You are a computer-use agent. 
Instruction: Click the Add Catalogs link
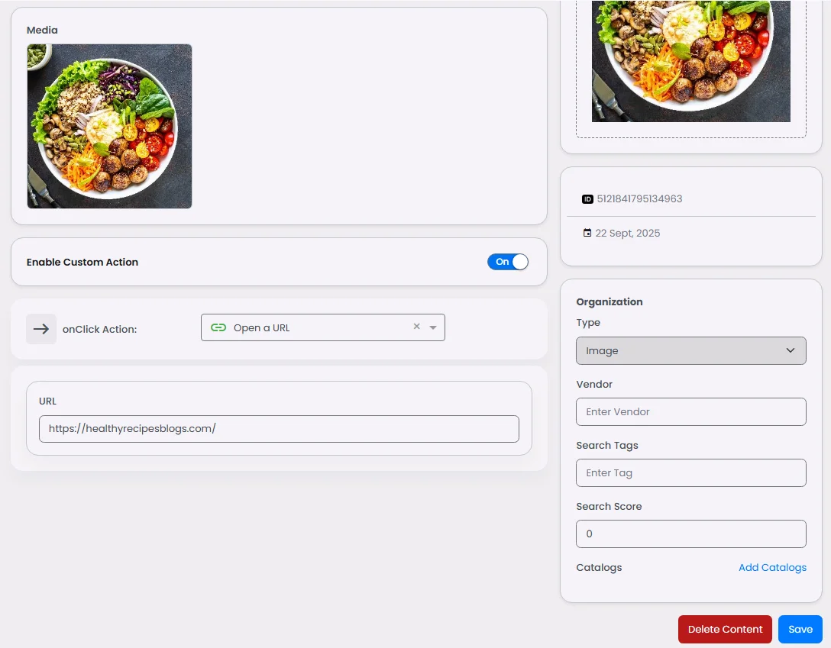[x=772, y=568]
